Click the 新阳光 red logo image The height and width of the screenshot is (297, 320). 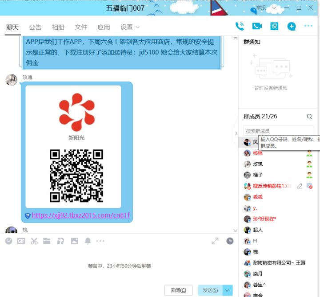[x=77, y=112]
